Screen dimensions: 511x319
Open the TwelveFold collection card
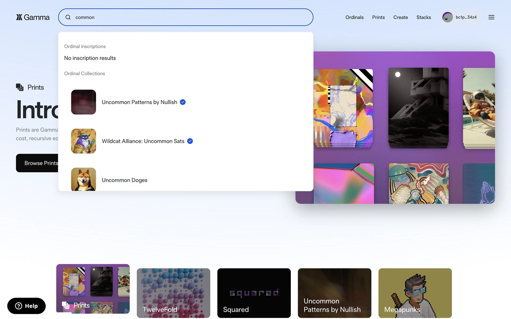click(173, 293)
